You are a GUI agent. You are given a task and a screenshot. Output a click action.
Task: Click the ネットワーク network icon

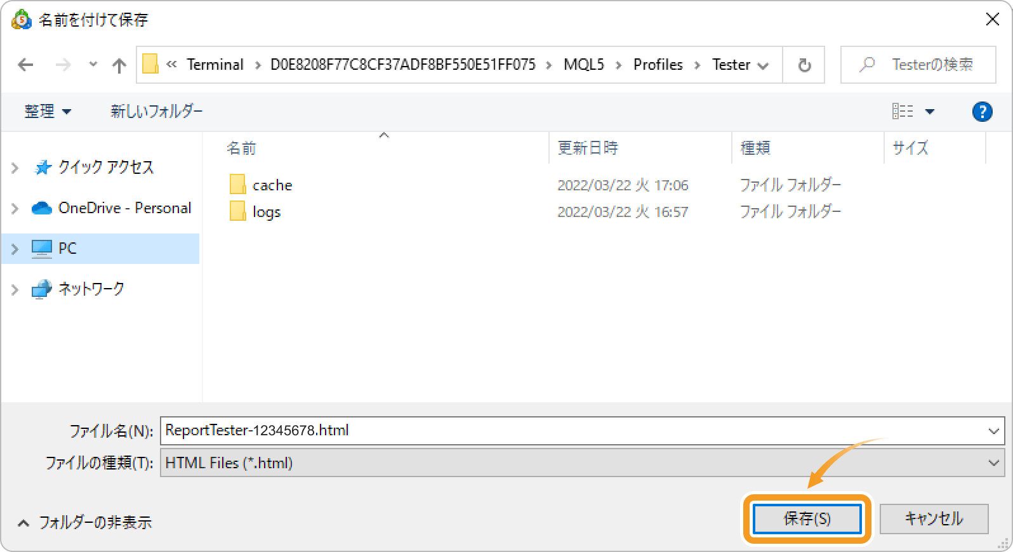(x=42, y=289)
